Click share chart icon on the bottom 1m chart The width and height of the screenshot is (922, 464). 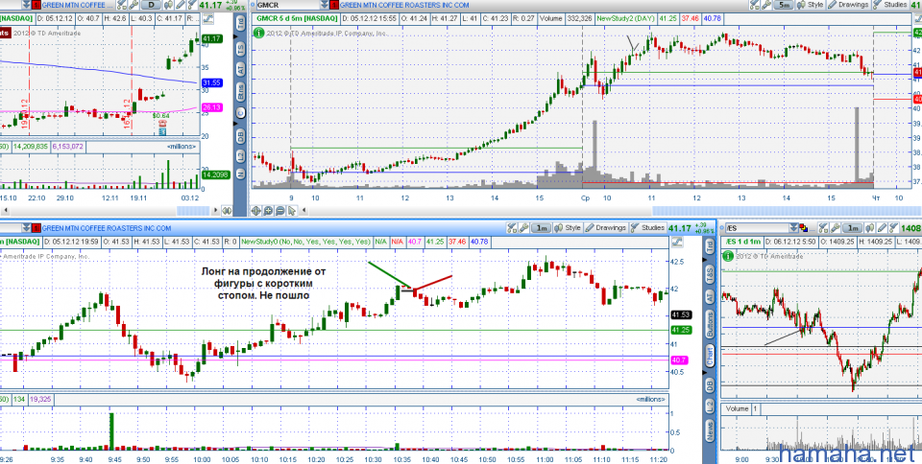click(x=512, y=228)
